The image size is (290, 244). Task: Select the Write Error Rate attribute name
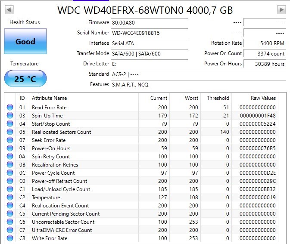click(x=50, y=238)
